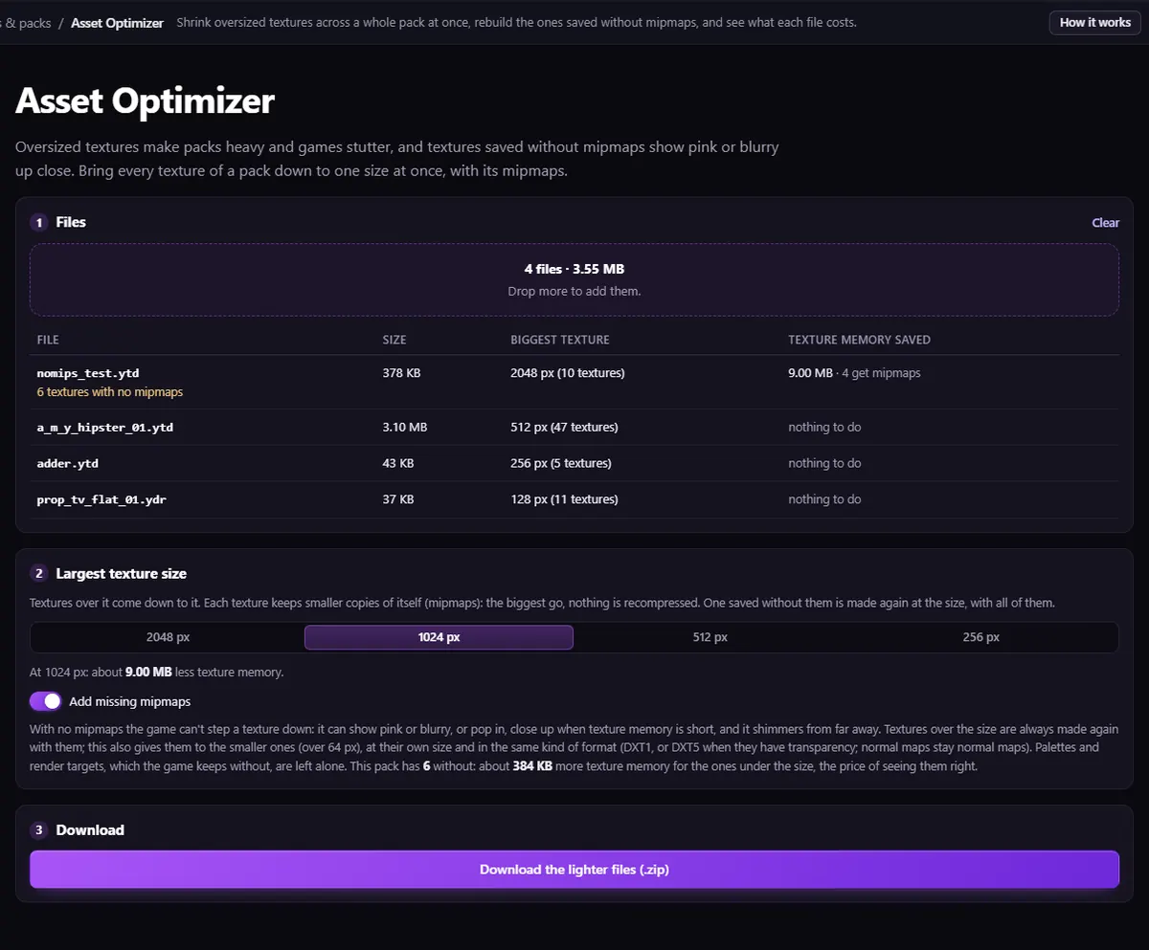This screenshot has width=1149, height=950.
Task: Click the '9.00 MB · 4 get mipmaps' cell
Action: pyautogui.click(x=854, y=373)
